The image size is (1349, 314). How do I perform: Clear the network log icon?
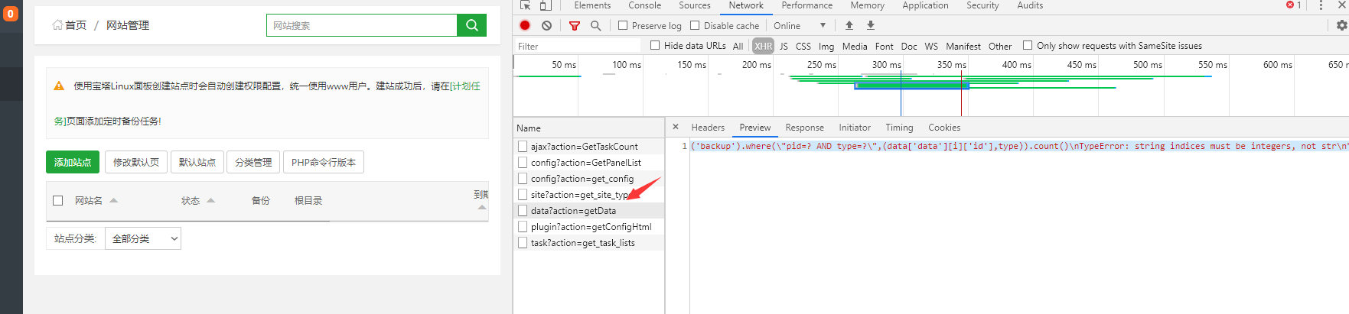[x=546, y=25]
